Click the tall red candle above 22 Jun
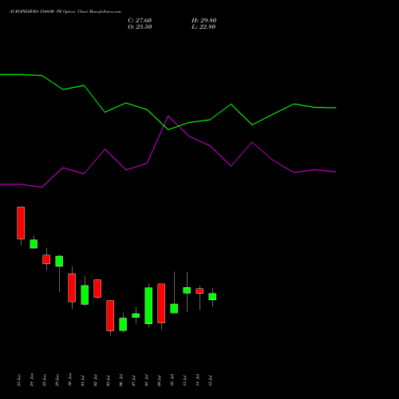The image size is (399, 399). click(x=21, y=223)
